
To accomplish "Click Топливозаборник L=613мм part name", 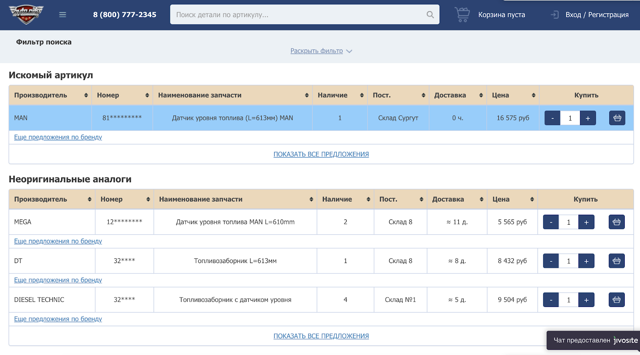I will click(235, 261).
